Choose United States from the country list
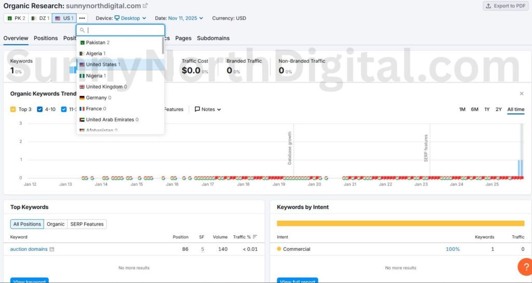532x283 pixels. tap(119, 64)
